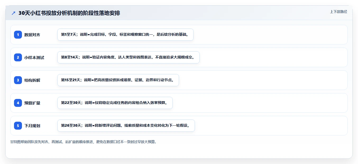Image resolution: width=358 pixels, height=164 pixels.
Task: Click the 第15至21天 description box
Action: point(118,80)
